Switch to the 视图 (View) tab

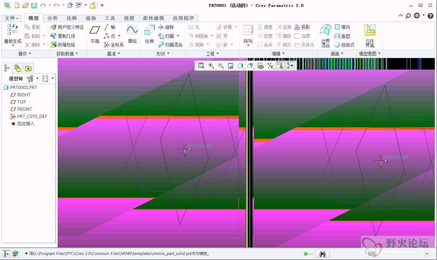click(129, 18)
